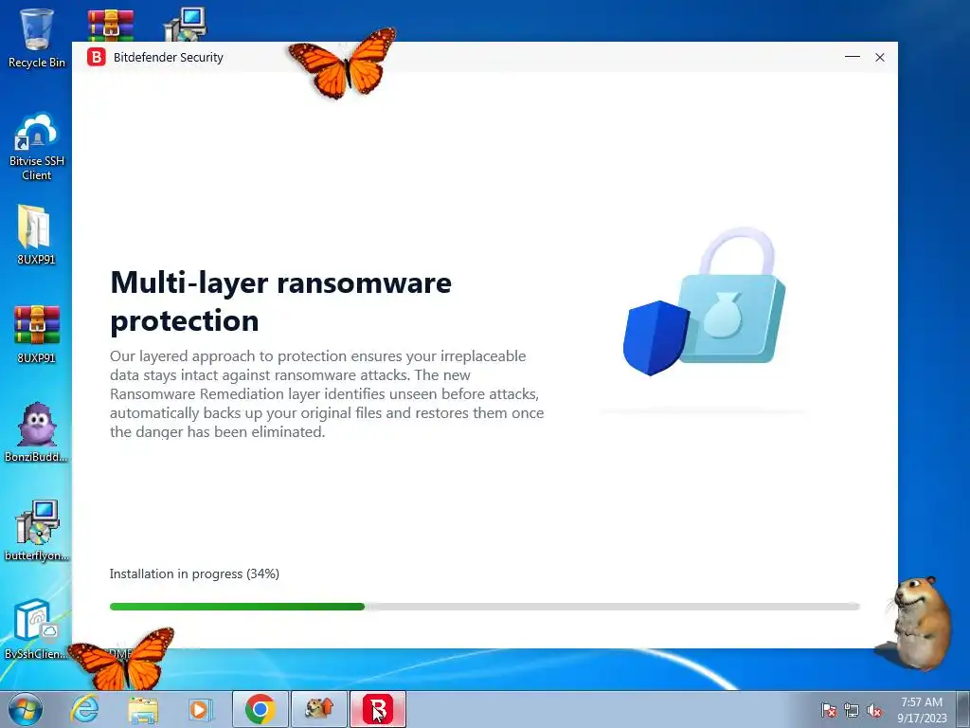This screenshot has width=970, height=728.
Task: Click the Show desktop button at taskbar end
Action: pos(964,709)
